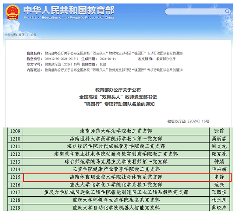Click 重庆大学环境与生态学院生态系党支部 cell
Screen dimensions: 237x214
116,200
